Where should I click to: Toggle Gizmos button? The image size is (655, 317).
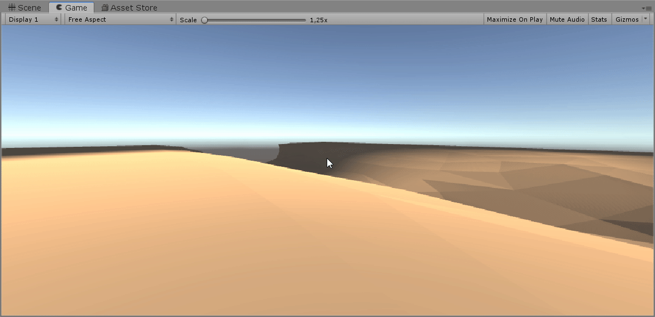tap(627, 19)
